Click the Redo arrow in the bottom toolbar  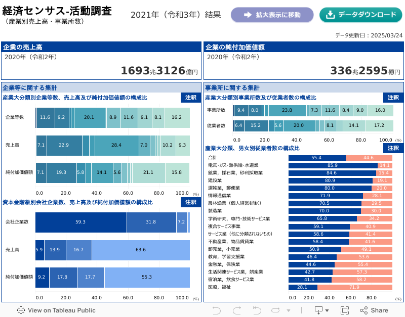tap(236, 310)
